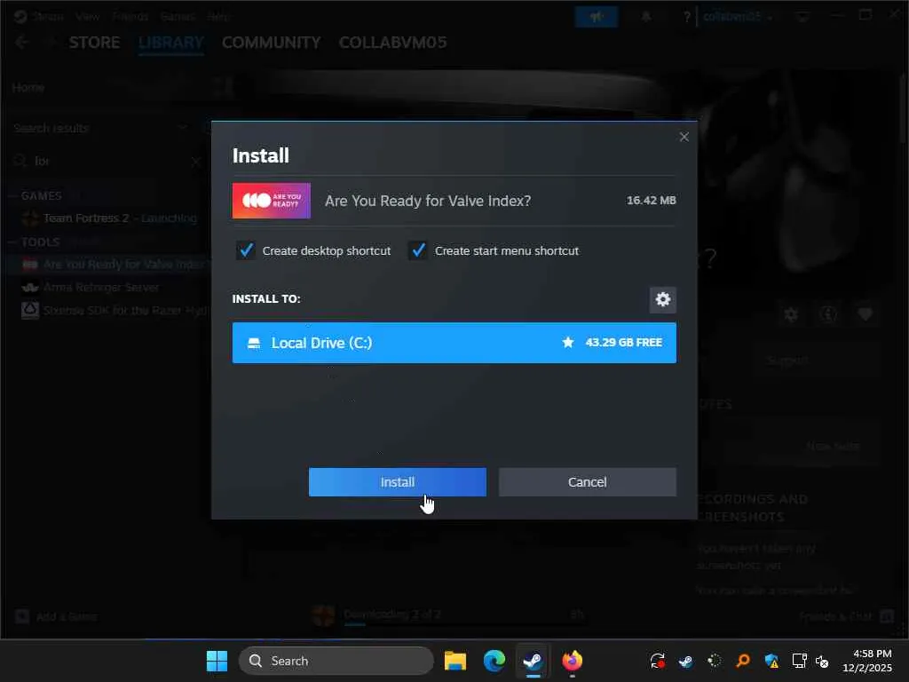Open the Help menu
909x682 pixels.
click(218, 16)
